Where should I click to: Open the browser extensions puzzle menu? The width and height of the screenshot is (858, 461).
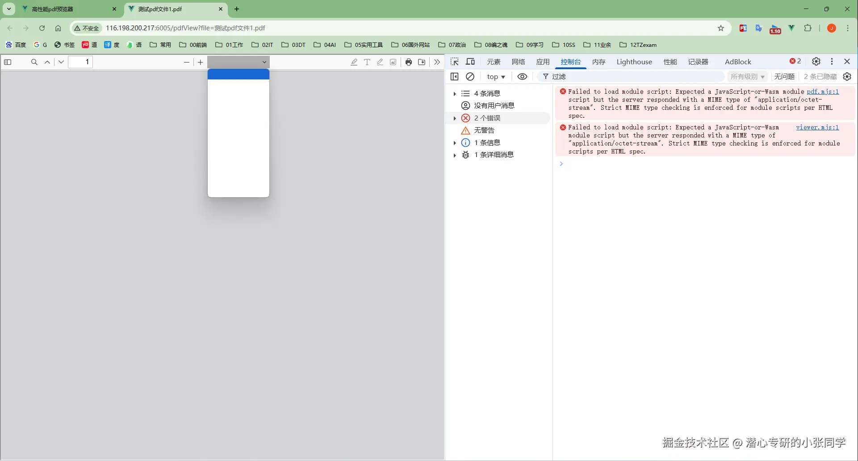808,28
